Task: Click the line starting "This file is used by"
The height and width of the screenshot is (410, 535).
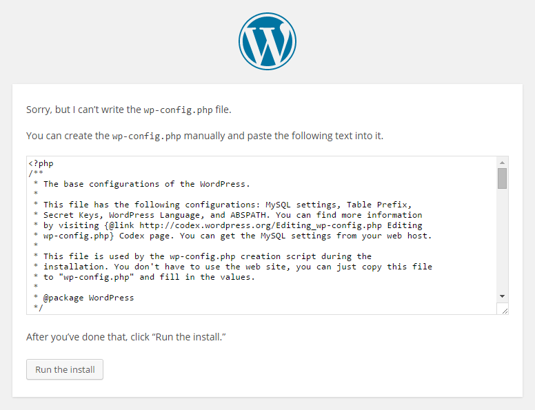Action: pos(207,256)
